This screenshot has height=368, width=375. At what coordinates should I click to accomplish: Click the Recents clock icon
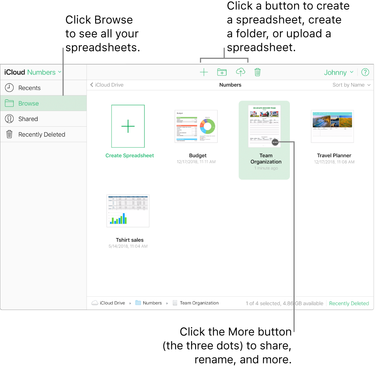[9, 88]
